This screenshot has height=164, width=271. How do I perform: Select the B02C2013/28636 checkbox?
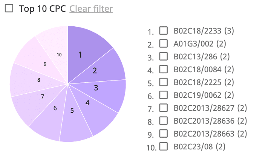(164, 120)
